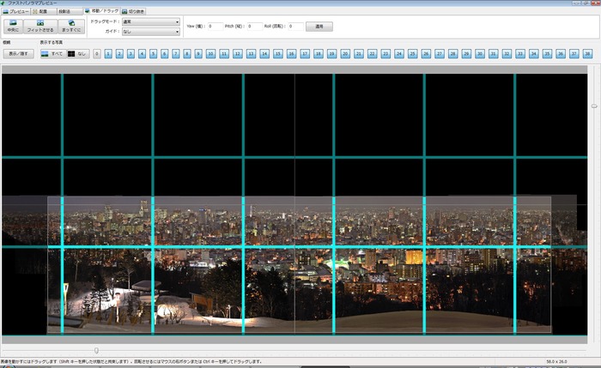Switch to the プレビュー tab
The width and height of the screenshot is (601, 368).
tap(15, 11)
